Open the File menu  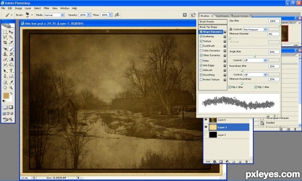click(3, 8)
